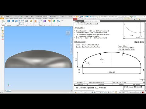Image resolution: width=146 pixels, height=109 pixels.
Task: Switch to Inspect ribbon tab in Inventor
Action: [21, 18]
